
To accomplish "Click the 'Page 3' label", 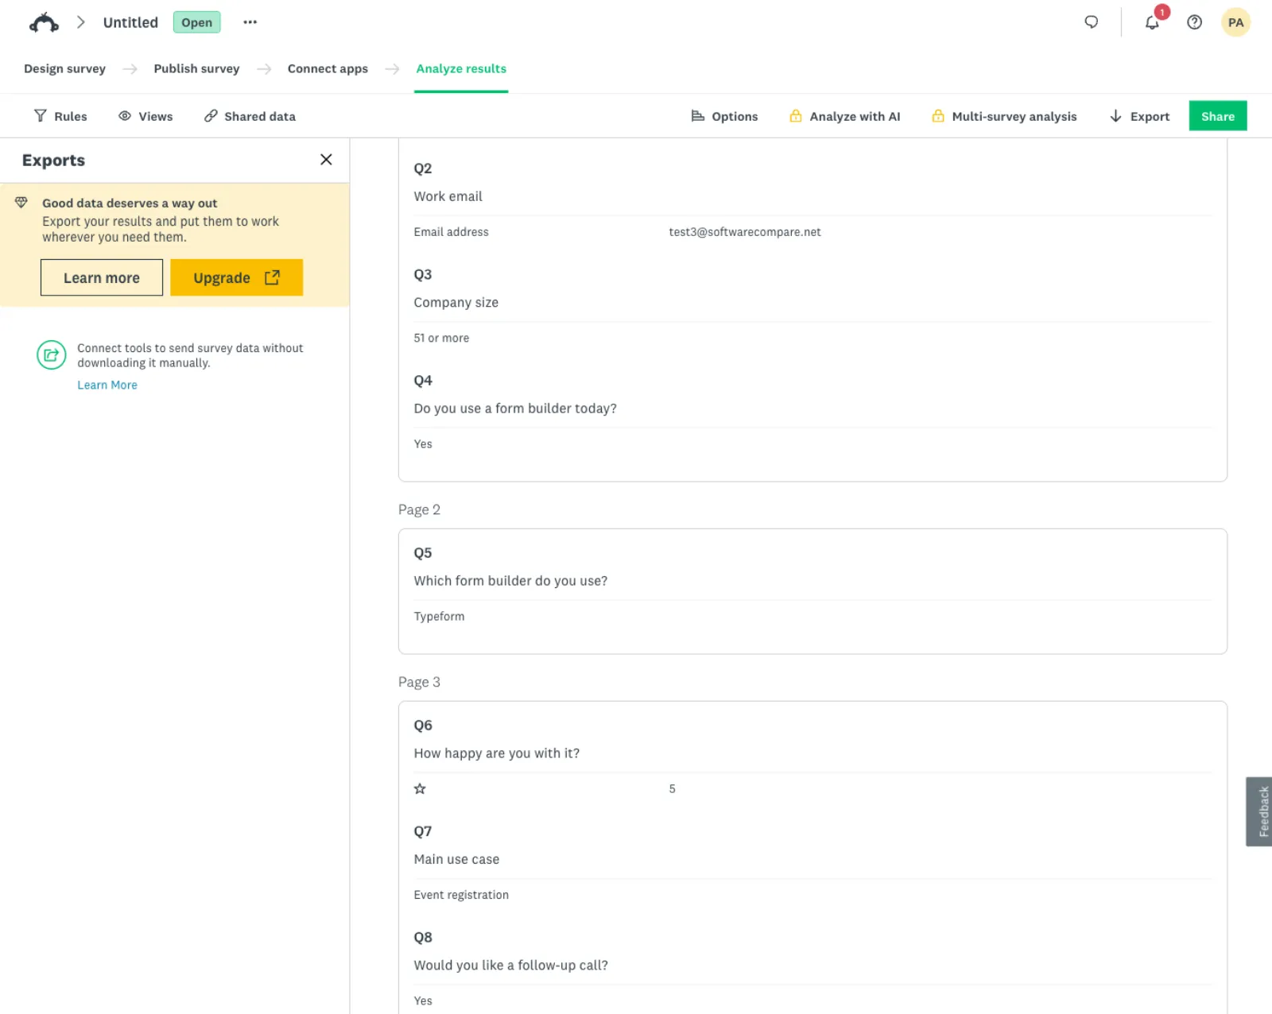I will [419, 682].
